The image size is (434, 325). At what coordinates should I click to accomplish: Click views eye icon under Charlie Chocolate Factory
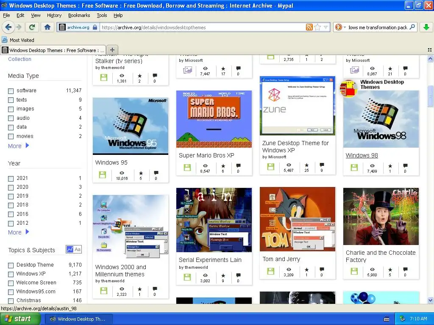pyautogui.click(x=372, y=269)
